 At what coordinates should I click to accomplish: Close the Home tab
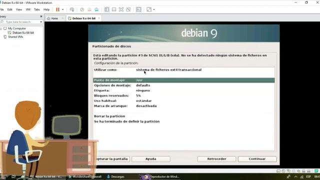(x=62, y=18)
